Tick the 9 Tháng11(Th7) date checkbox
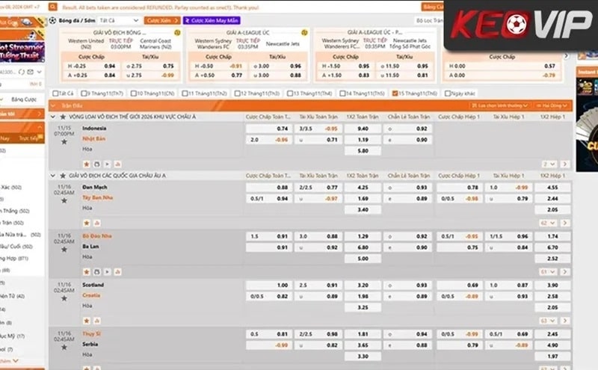The height and width of the screenshot is (370, 598). coord(84,93)
